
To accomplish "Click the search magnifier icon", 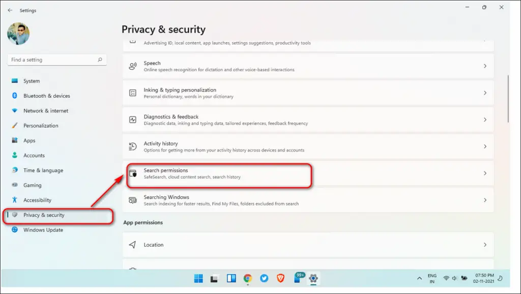I will tap(100, 60).
